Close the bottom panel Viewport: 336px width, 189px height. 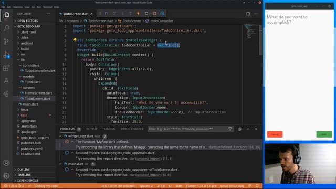coord(256,129)
